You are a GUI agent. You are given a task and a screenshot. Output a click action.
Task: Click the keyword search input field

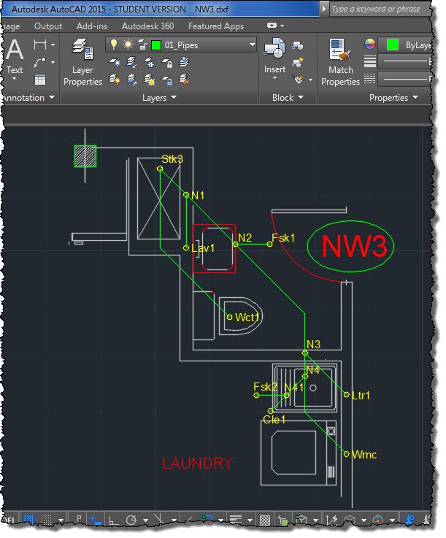coord(380,9)
